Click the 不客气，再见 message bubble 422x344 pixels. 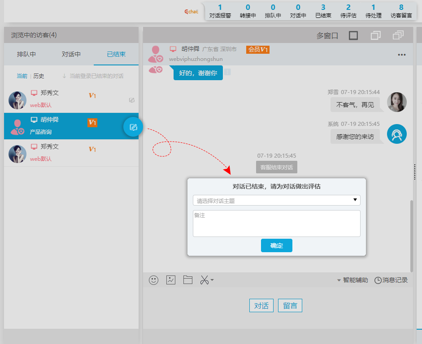coord(355,104)
